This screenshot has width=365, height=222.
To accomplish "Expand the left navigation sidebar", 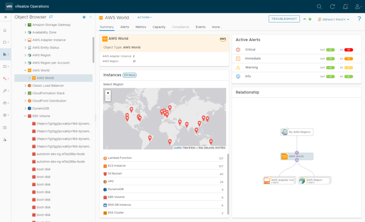I will click(5, 17).
